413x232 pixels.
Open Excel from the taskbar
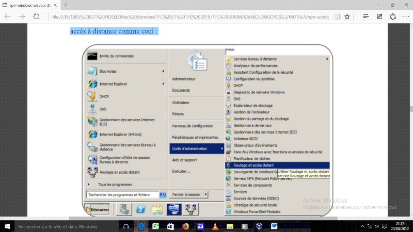(x=156, y=226)
